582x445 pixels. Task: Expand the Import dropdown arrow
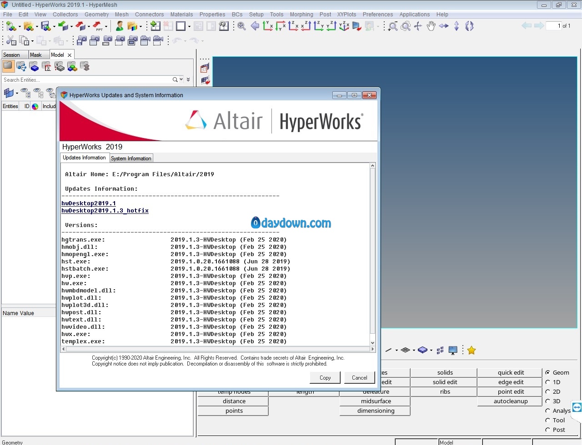point(71,26)
